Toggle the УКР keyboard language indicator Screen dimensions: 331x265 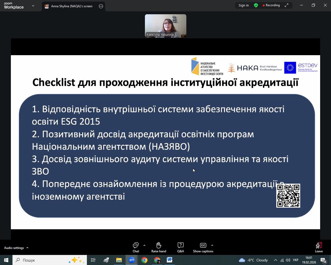(x=296, y=260)
